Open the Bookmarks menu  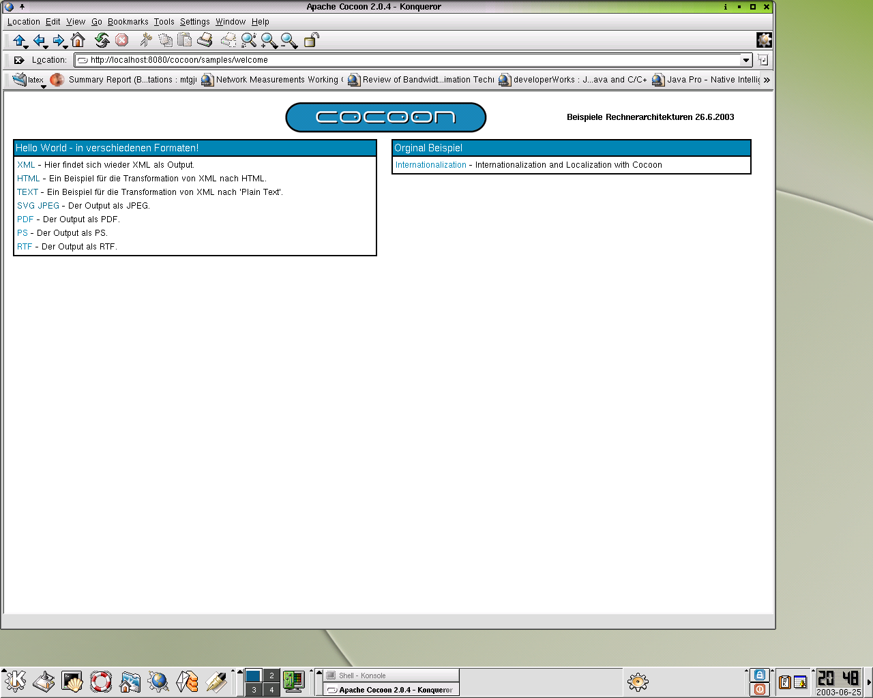(x=128, y=22)
